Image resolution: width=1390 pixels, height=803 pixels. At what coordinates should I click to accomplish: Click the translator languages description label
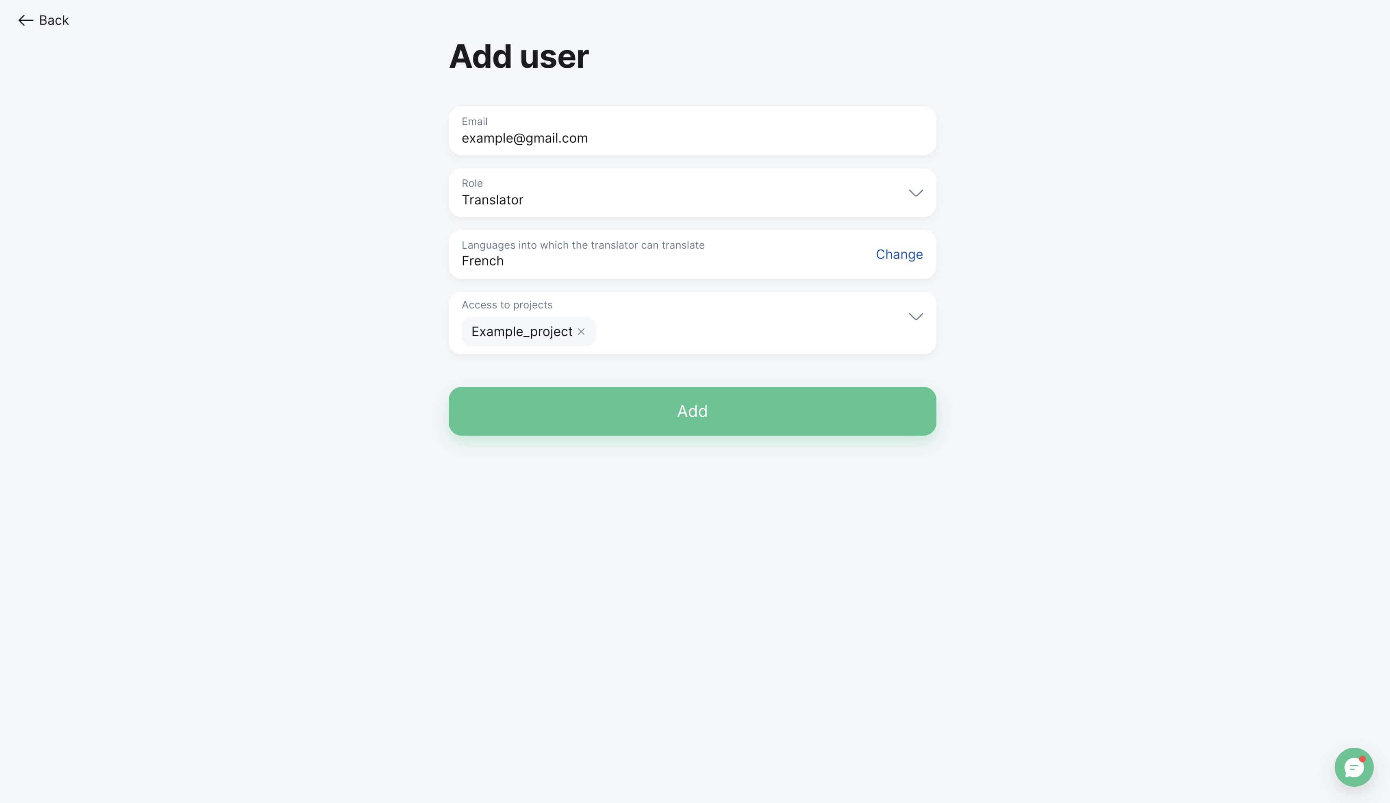pyautogui.click(x=582, y=245)
